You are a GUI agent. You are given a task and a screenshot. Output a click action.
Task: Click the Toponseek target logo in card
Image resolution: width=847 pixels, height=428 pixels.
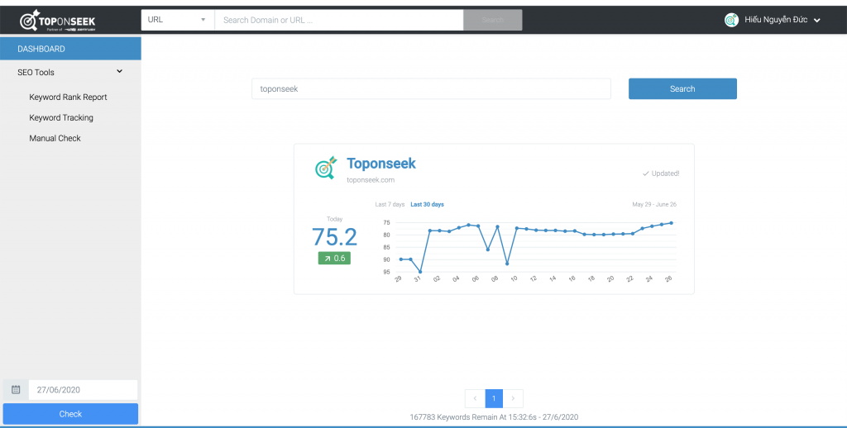(x=326, y=168)
